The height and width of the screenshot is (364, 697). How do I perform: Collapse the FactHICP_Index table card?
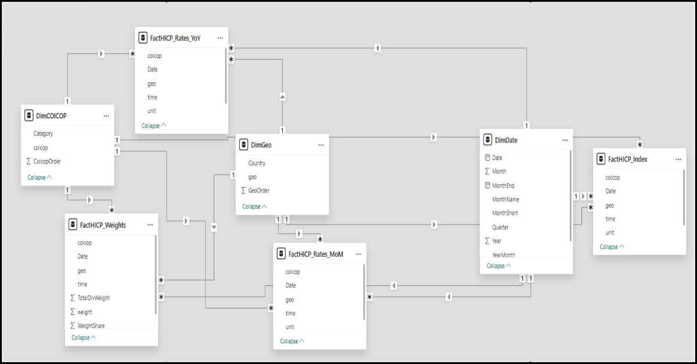point(612,246)
